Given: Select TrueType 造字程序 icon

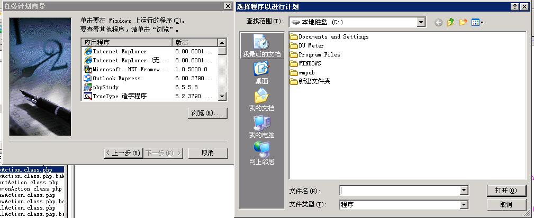Looking at the screenshot, I should click(x=88, y=96).
